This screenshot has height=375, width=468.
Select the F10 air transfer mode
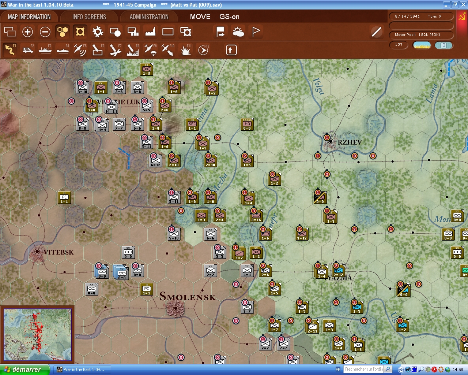pyautogui.click(x=168, y=50)
